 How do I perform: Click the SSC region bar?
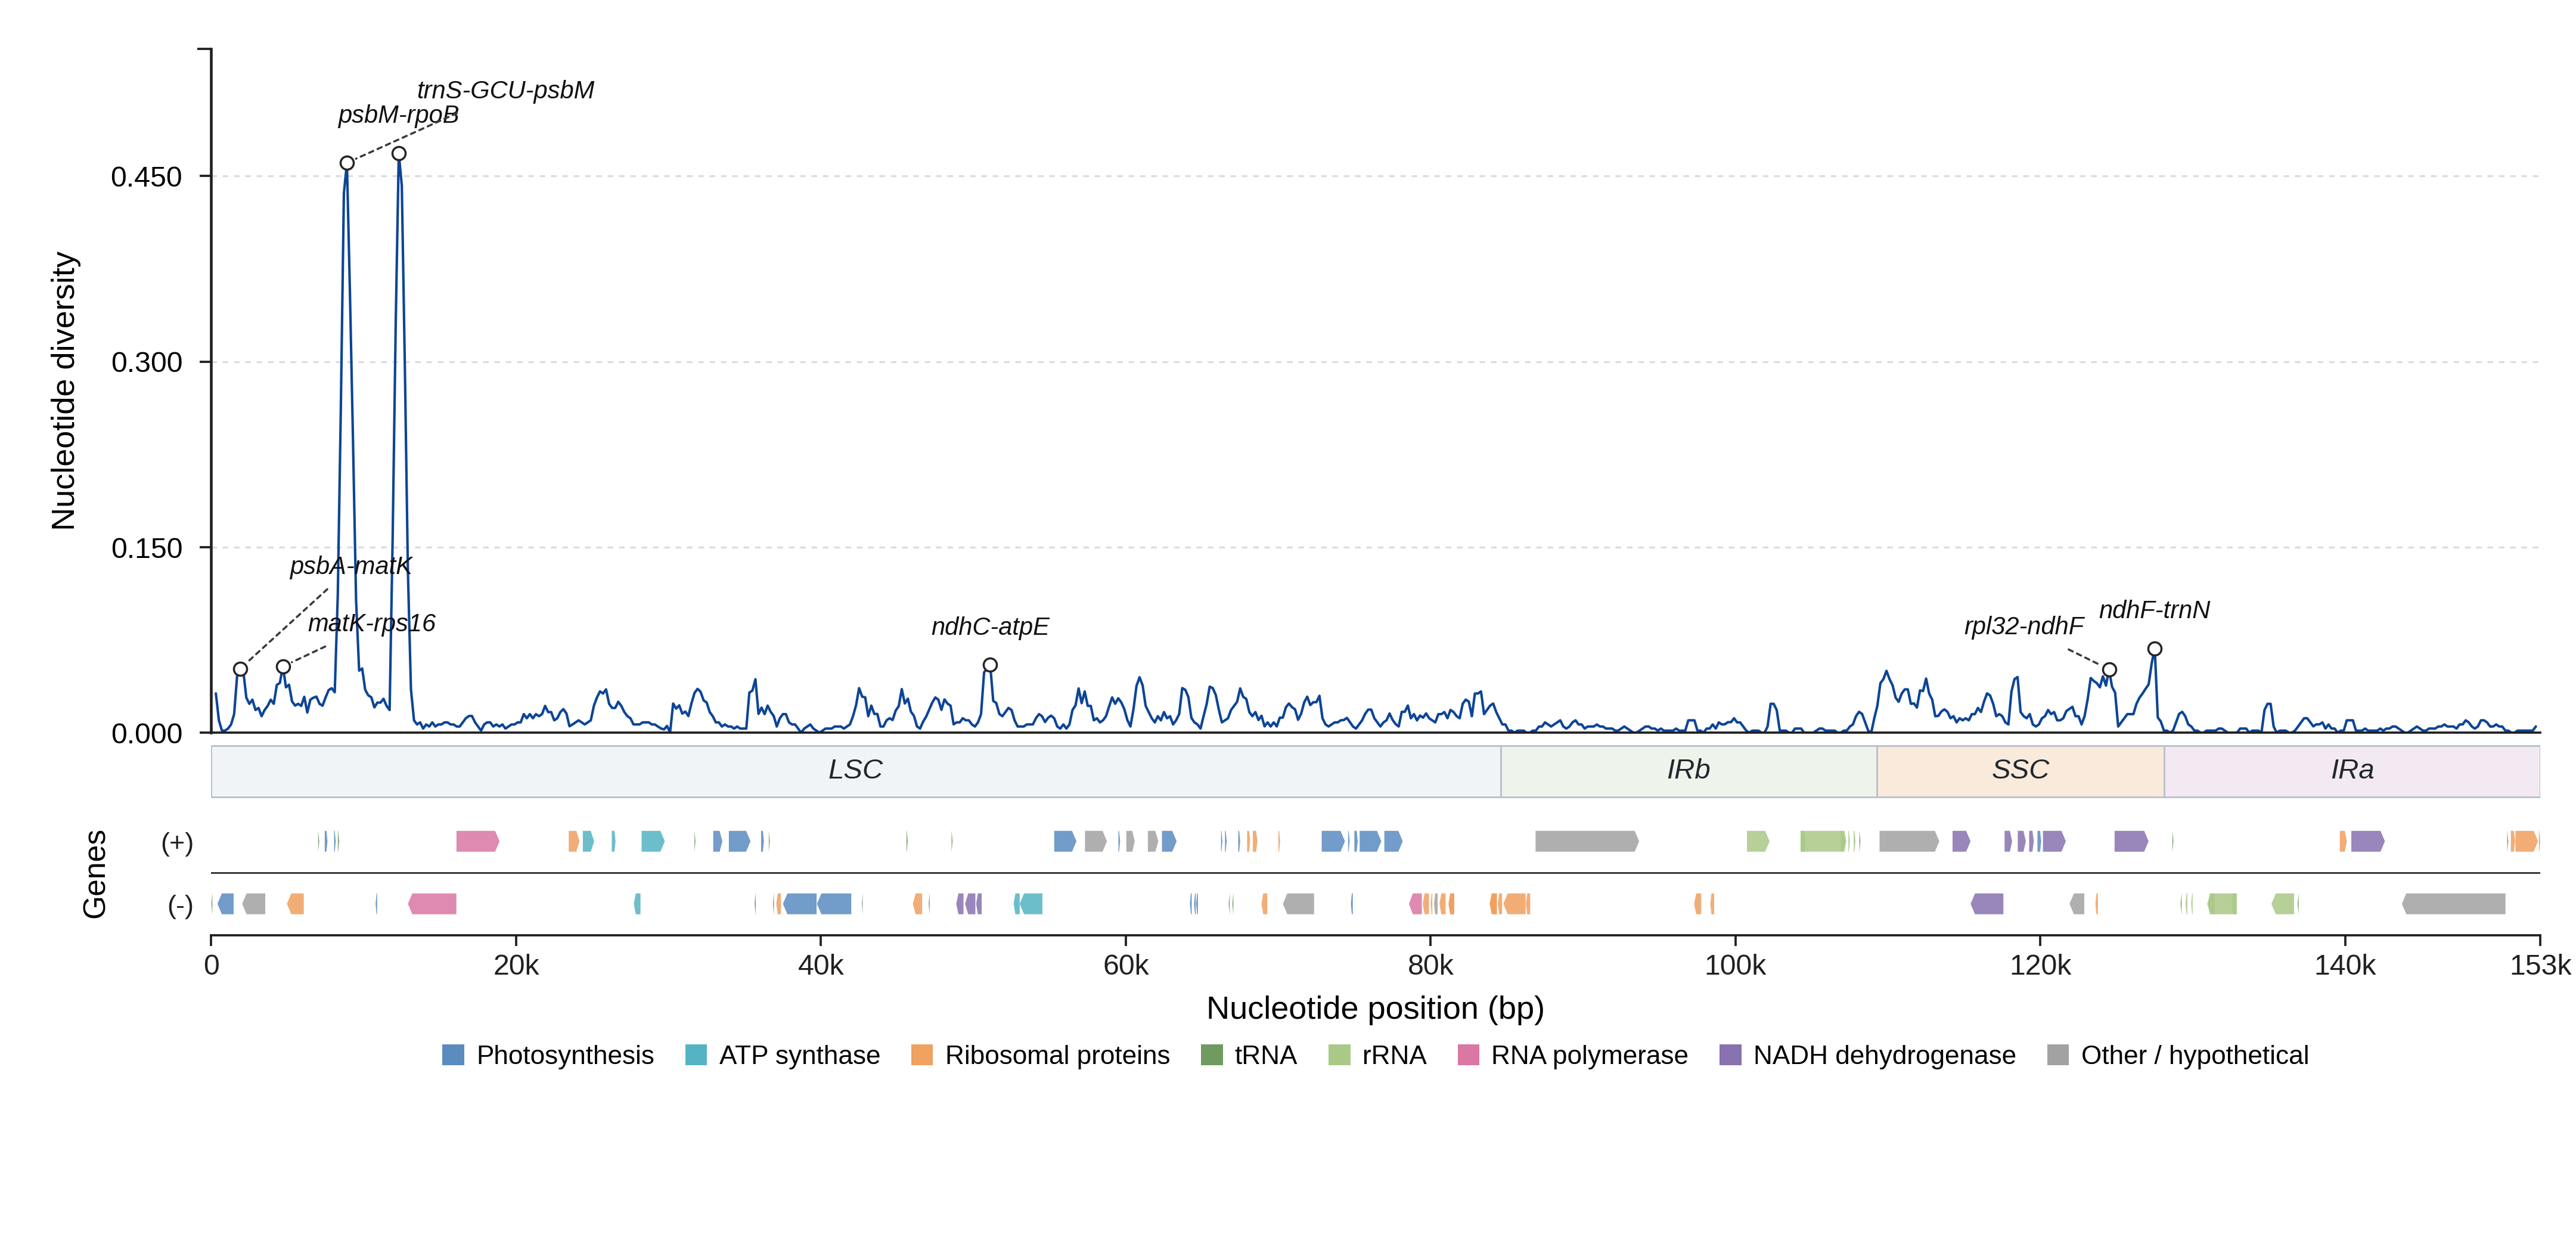click(2021, 771)
